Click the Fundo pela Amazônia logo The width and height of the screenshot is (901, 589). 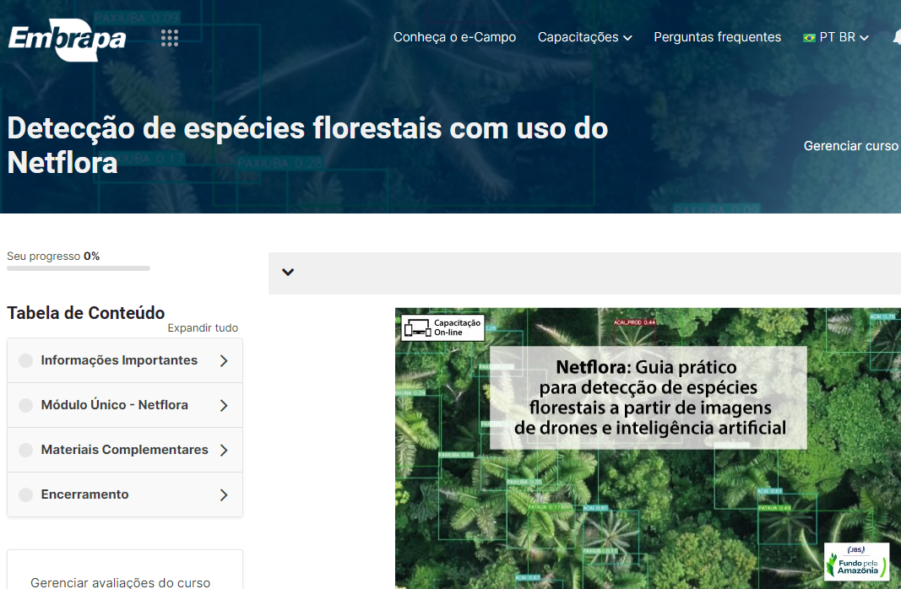coord(856,561)
